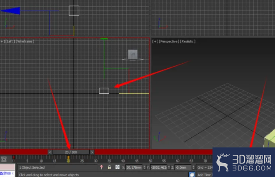The image size is (275, 177).
Task: Click the X coordinate spinner arrows
Action: coord(144,167)
